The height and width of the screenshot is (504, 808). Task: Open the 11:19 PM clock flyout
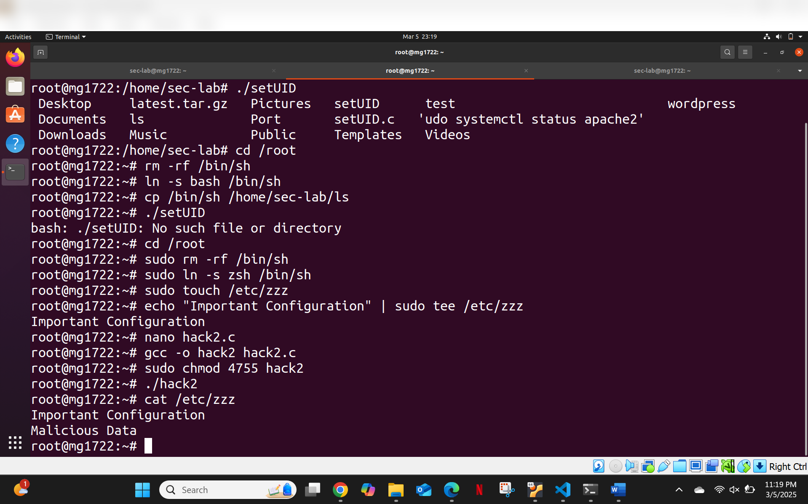[781, 490]
